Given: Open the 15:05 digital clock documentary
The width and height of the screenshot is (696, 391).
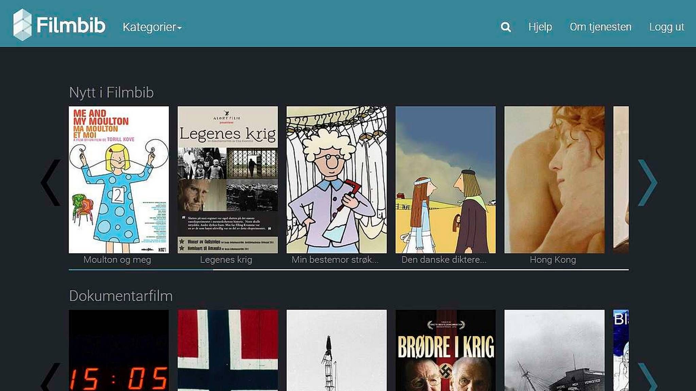Looking at the screenshot, I should 119,350.
